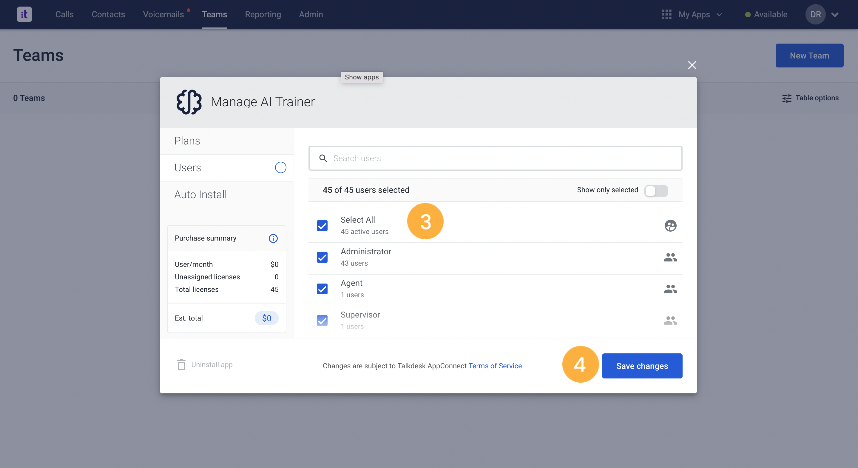Click the "Unassigned licenses" label
The width and height of the screenshot is (858, 468).
point(207,277)
